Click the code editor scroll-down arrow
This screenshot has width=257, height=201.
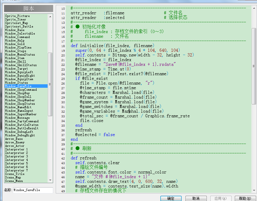click(x=254, y=190)
